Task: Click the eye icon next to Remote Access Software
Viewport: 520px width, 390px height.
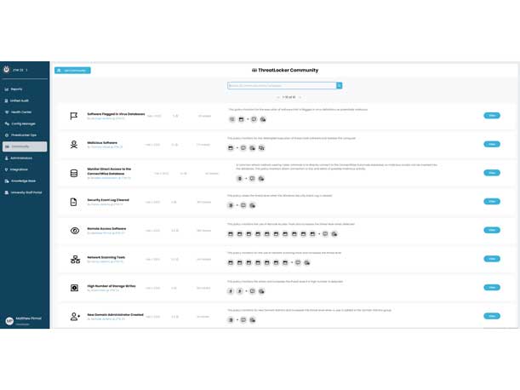Action: pyautogui.click(x=74, y=231)
